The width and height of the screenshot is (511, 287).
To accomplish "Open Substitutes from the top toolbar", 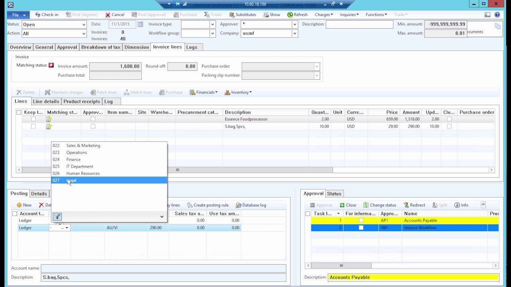I will [x=243, y=15].
